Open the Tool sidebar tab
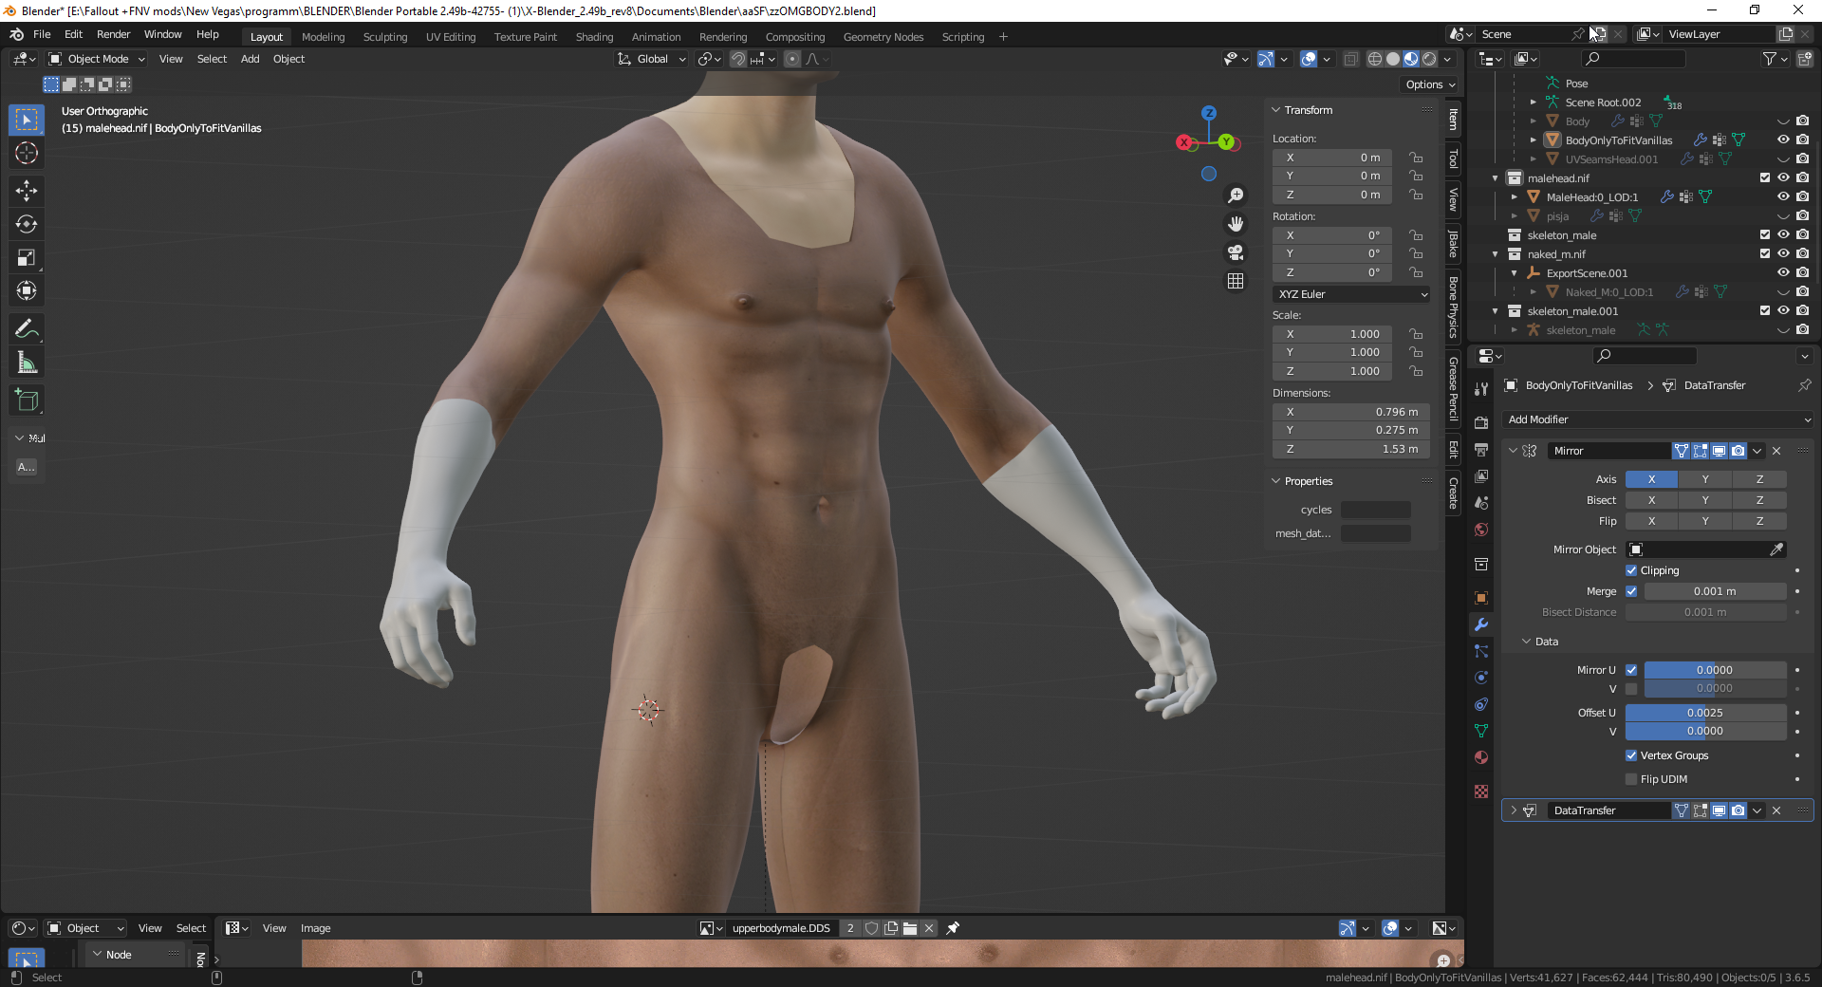Screen dimensions: 1822x987 1453,158
